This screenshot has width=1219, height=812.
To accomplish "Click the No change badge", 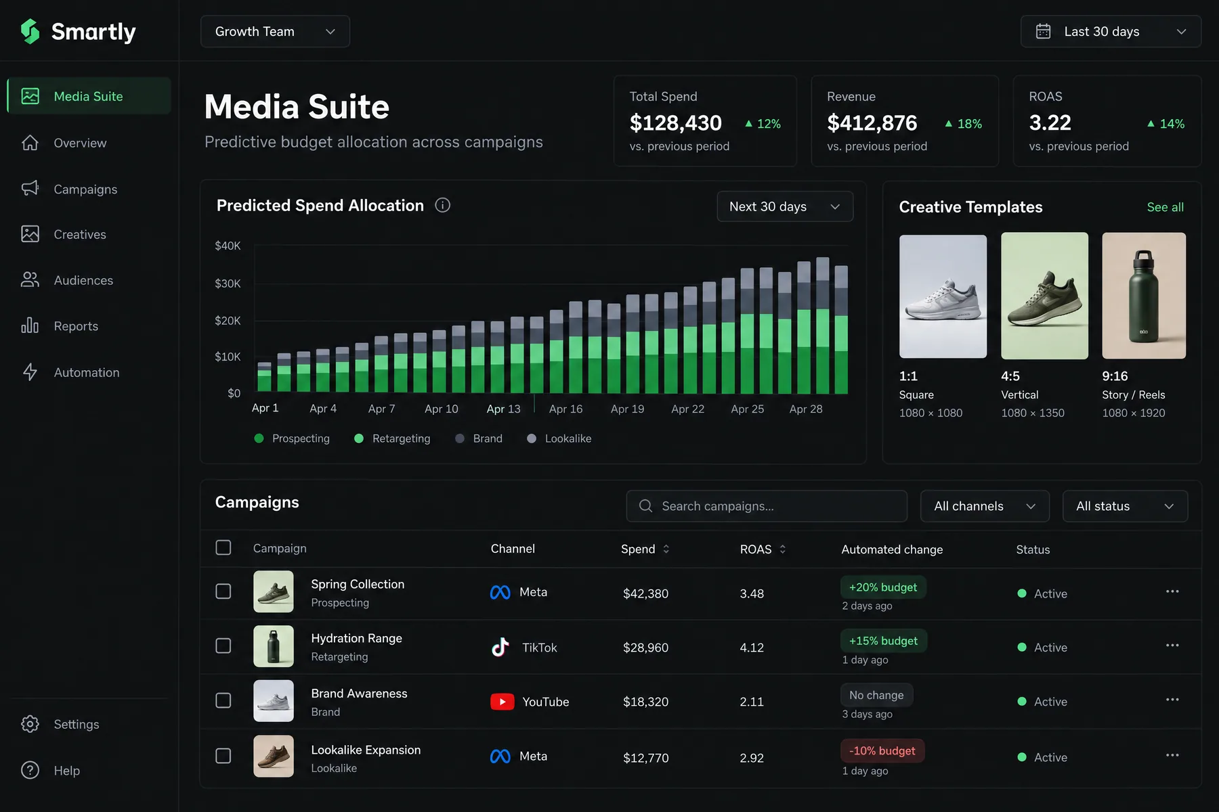I will click(876, 695).
